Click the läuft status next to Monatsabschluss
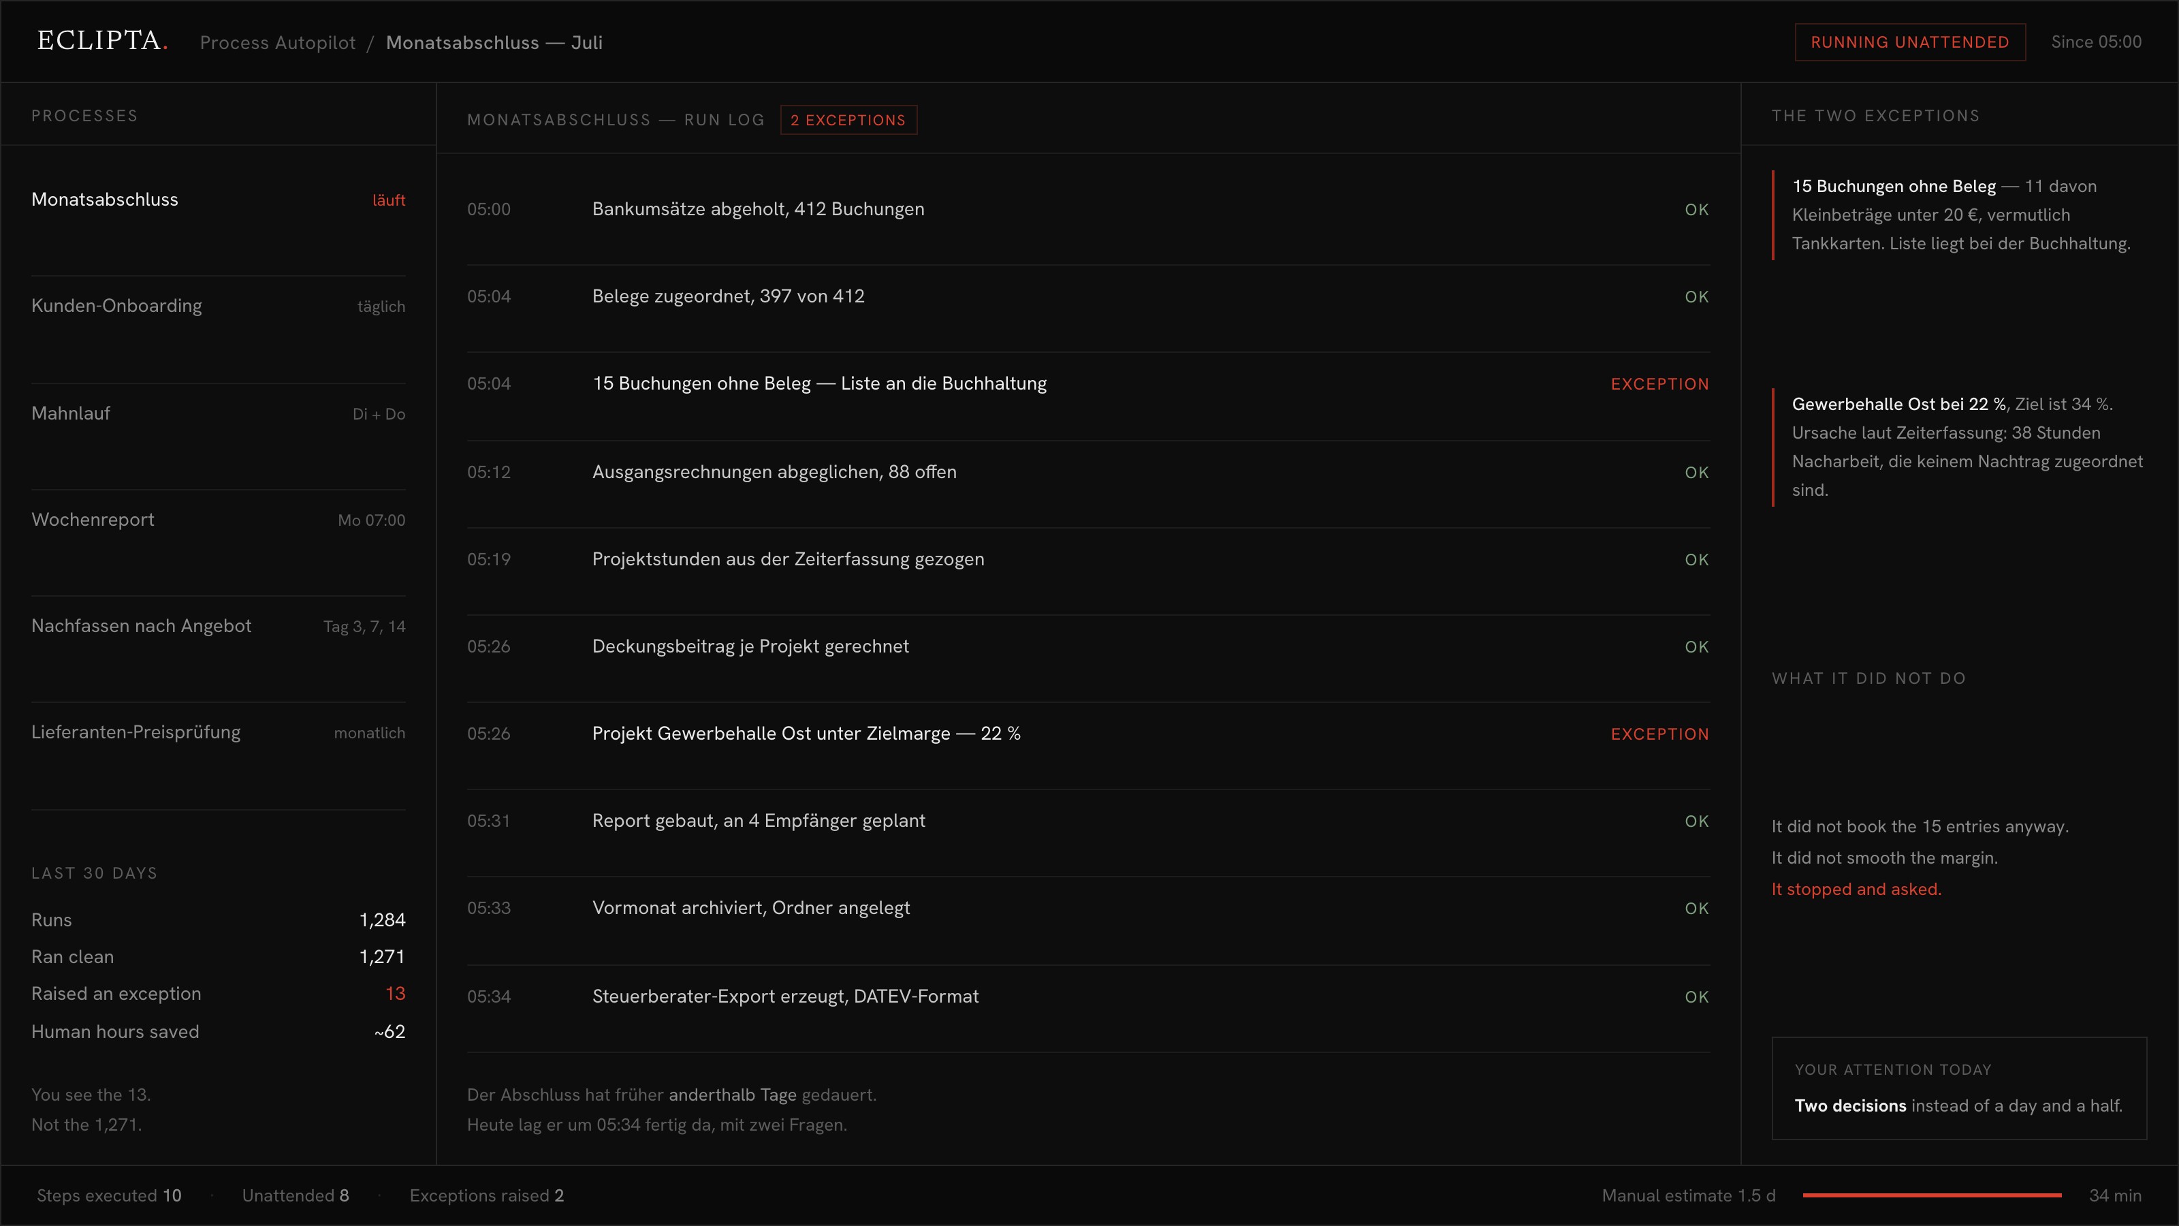 pos(389,200)
